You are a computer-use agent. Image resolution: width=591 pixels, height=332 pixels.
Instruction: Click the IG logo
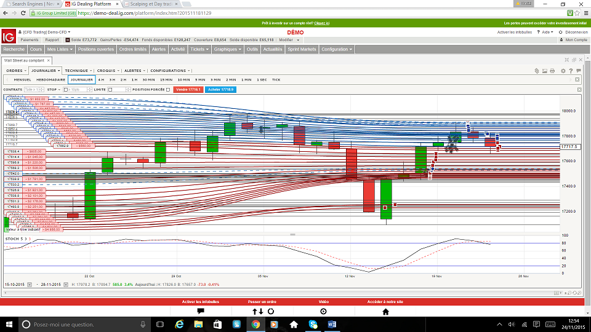click(8, 36)
